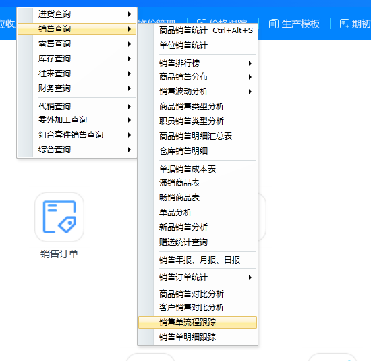The width and height of the screenshot is (371, 361).
Task: Open the 财务查询 menu
Action: pyautogui.click(x=77, y=88)
